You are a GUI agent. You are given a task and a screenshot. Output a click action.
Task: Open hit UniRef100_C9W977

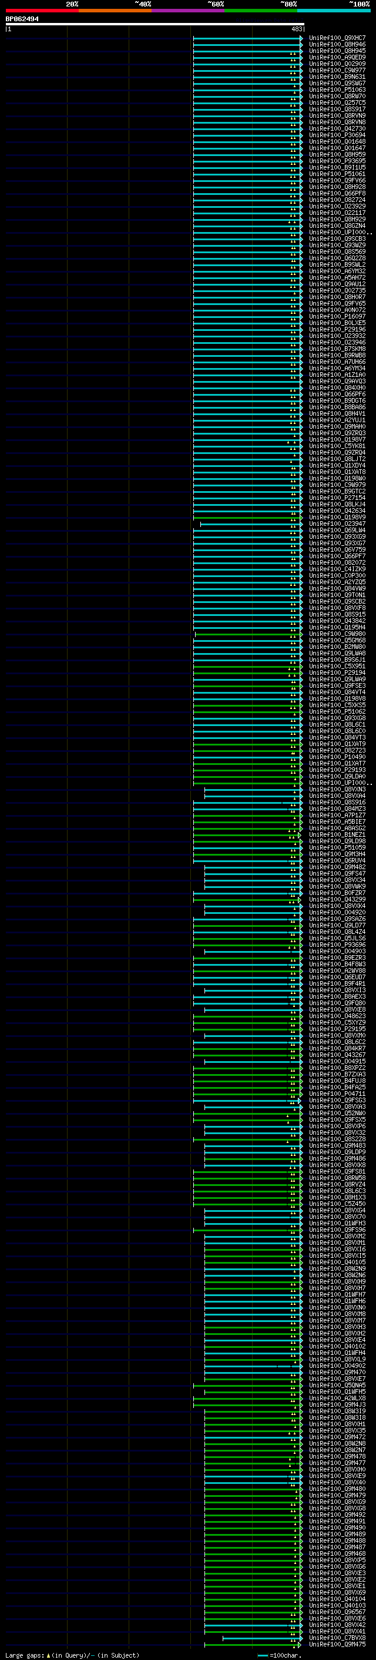pyautogui.click(x=337, y=70)
